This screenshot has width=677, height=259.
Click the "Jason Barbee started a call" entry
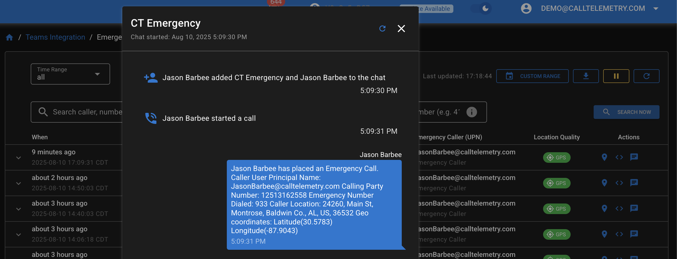(x=209, y=118)
